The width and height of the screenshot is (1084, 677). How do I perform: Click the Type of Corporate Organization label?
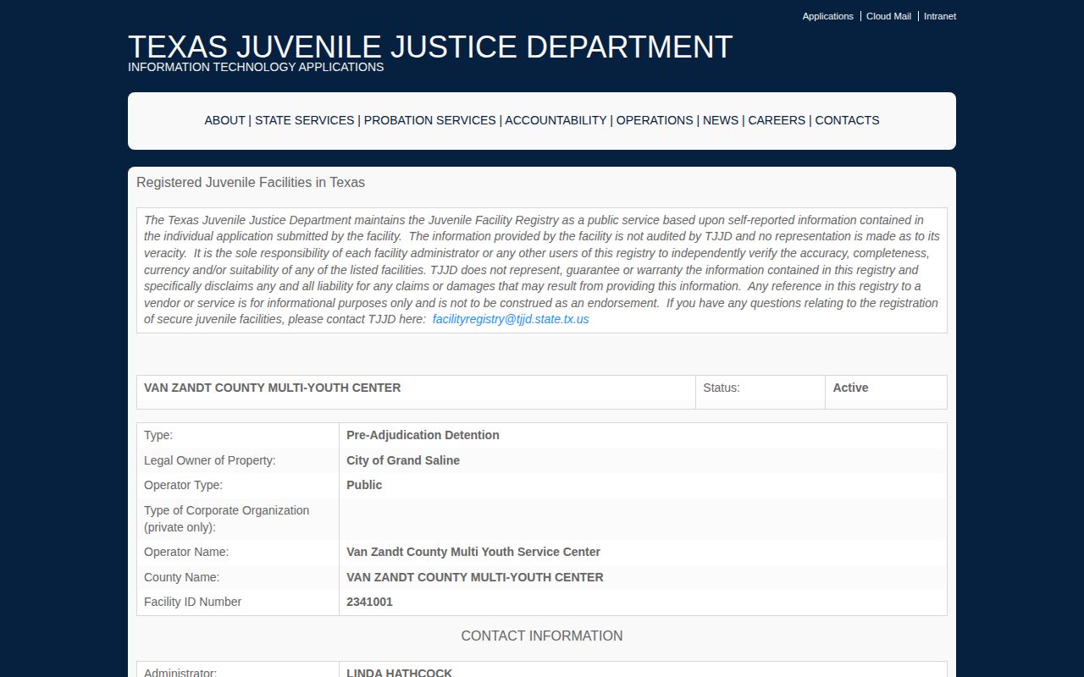[x=227, y=519]
